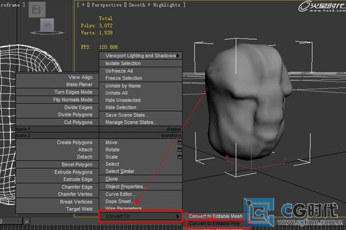Choose Convert to Editable Mesh
This screenshot has height=230, width=346.
[x=215, y=216]
